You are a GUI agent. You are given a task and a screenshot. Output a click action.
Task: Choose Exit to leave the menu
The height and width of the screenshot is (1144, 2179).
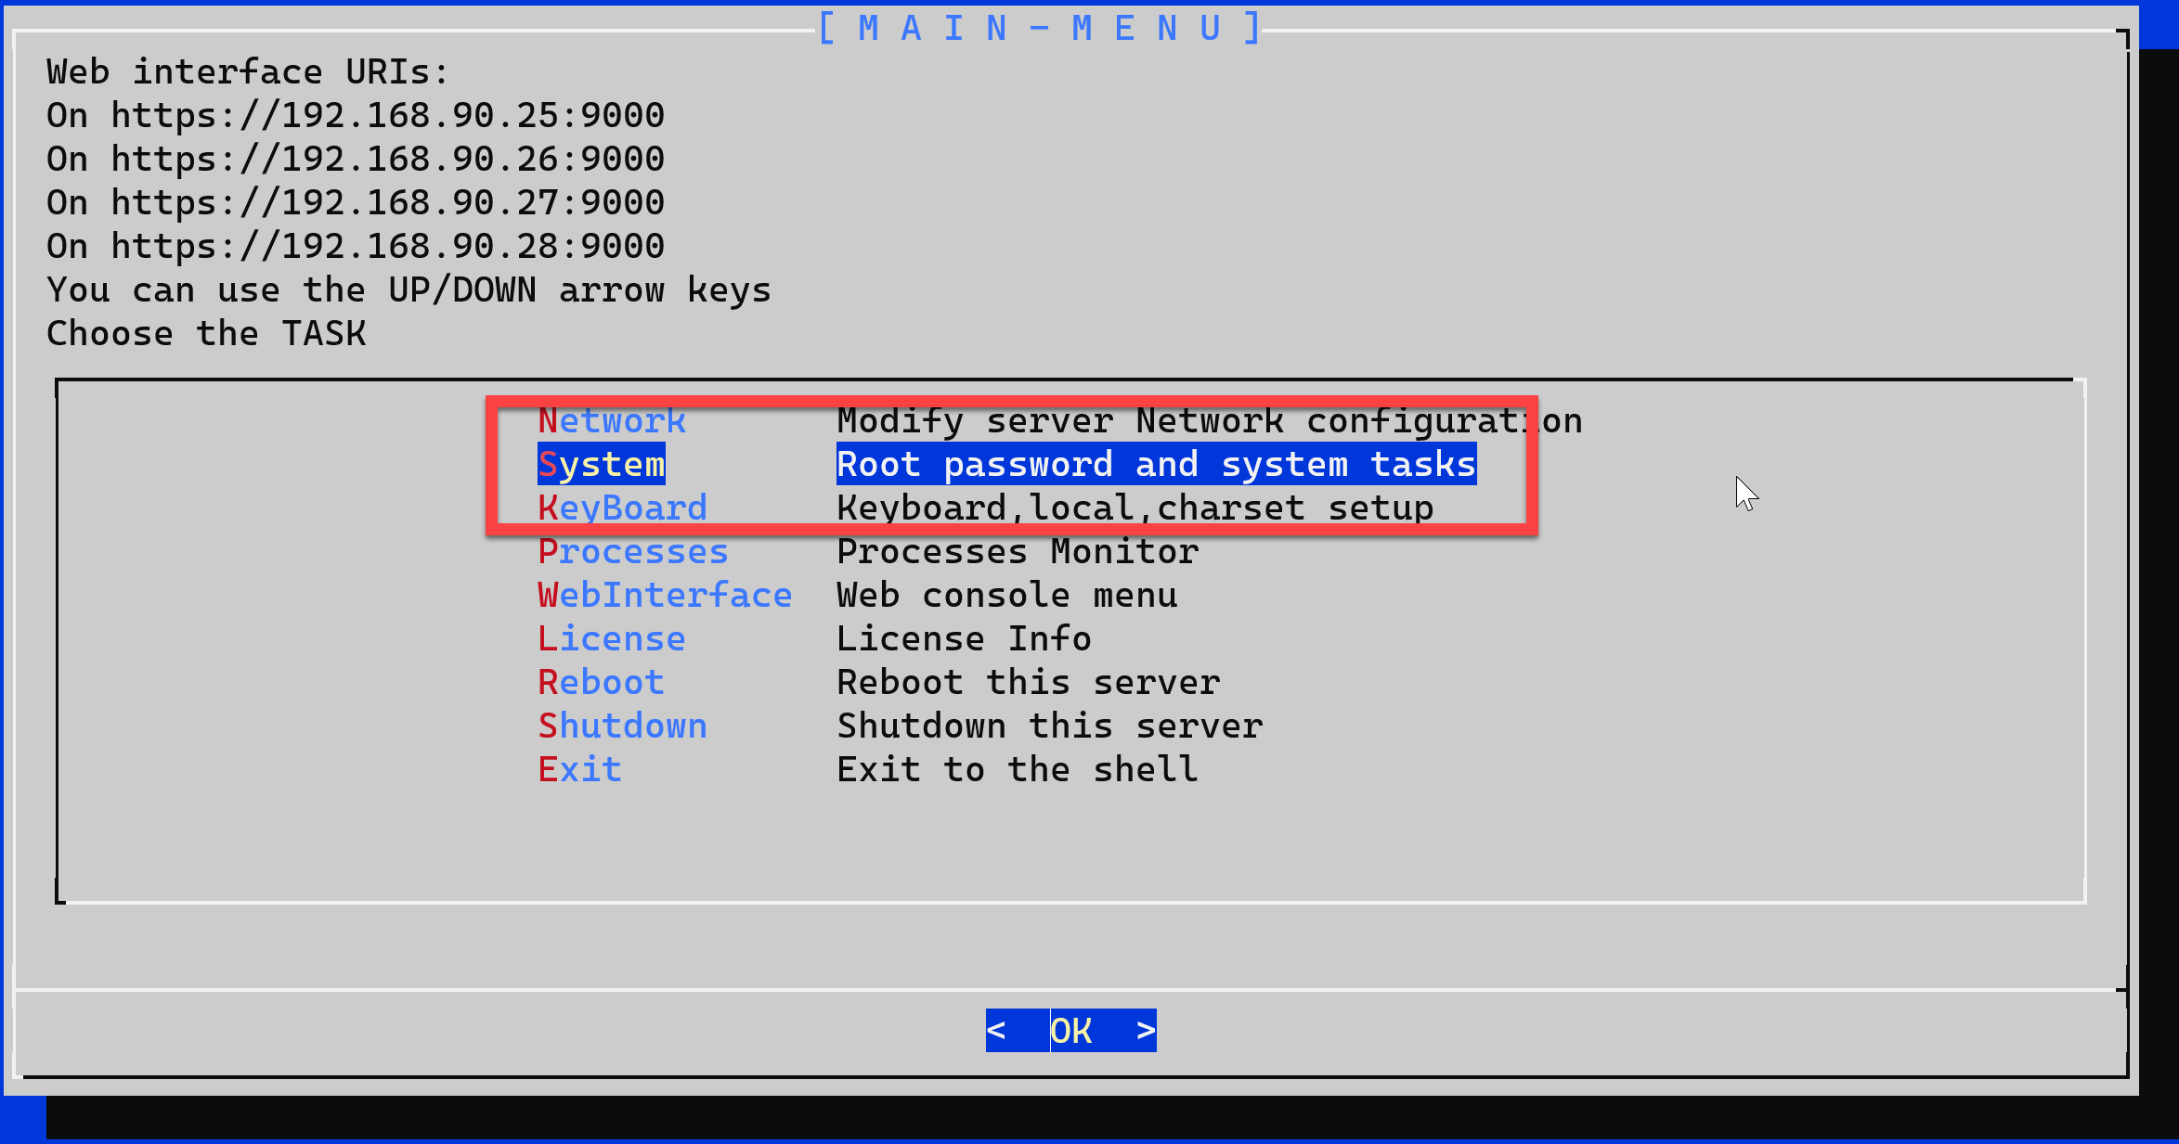tap(579, 770)
